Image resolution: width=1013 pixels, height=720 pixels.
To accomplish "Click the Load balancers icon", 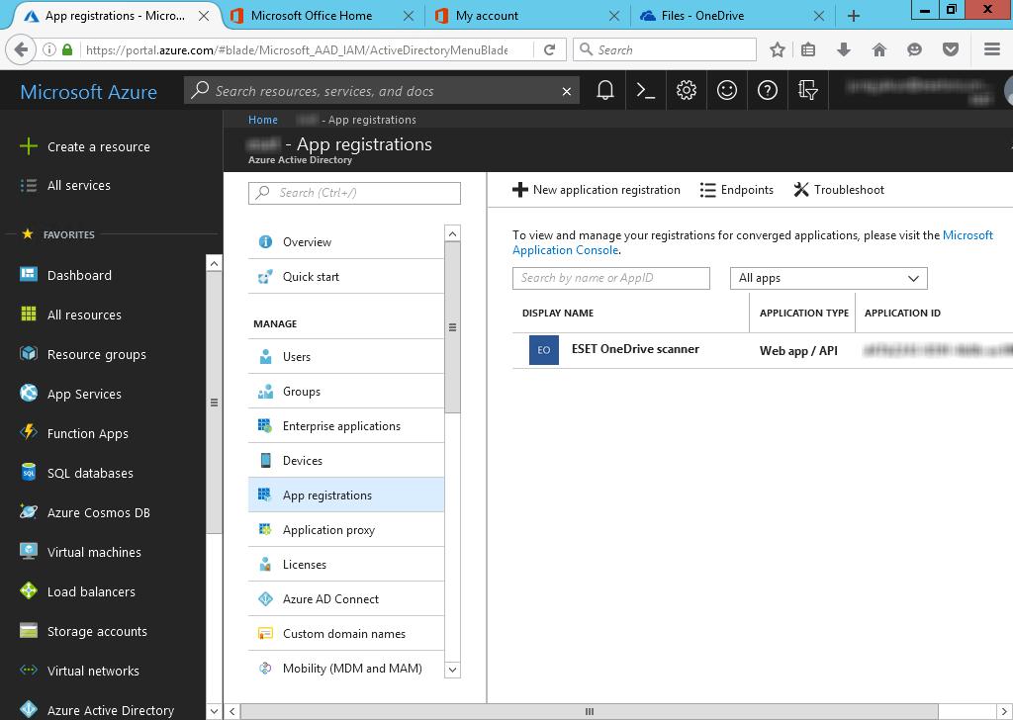I will [29, 590].
